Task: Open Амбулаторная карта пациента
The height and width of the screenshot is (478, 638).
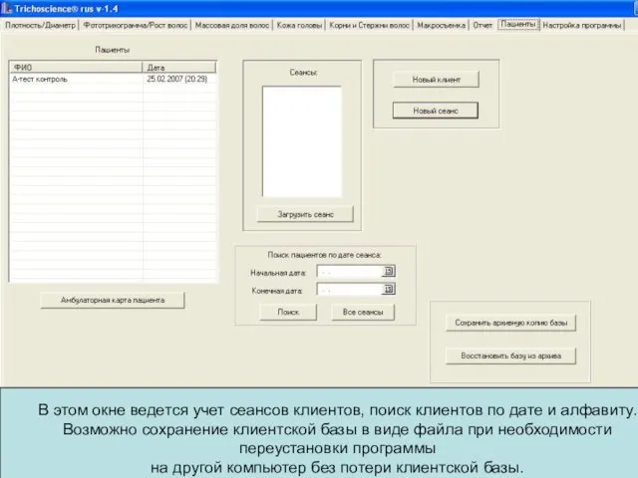Action: [x=112, y=300]
